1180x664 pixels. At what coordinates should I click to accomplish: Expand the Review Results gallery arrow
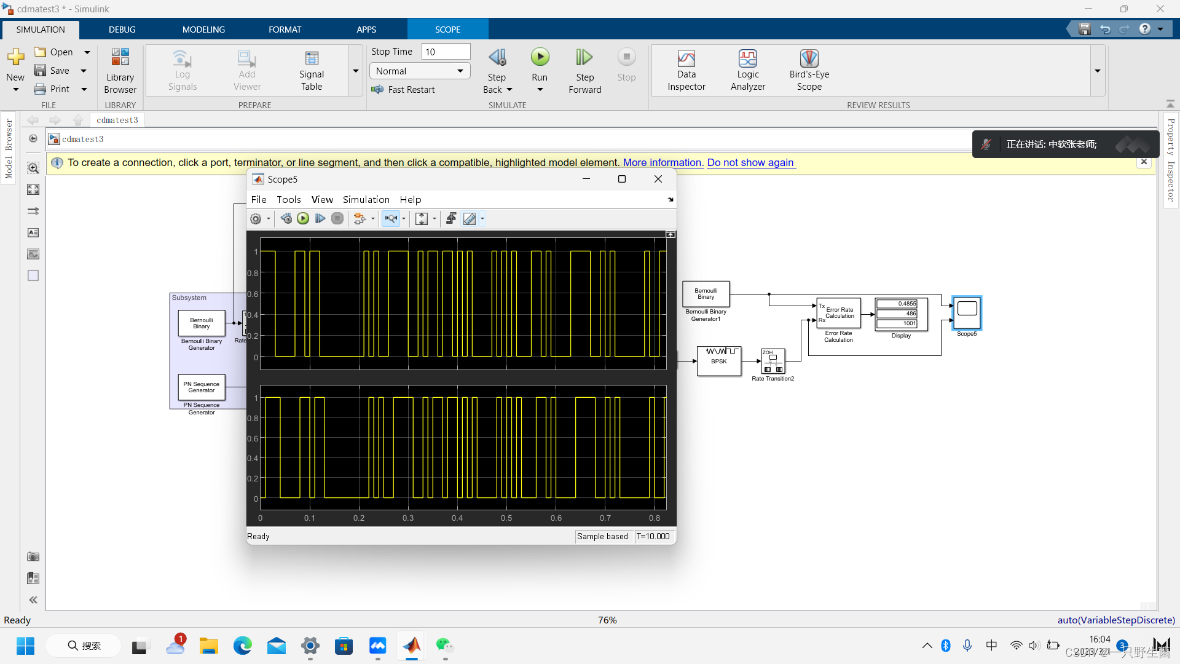click(1098, 71)
